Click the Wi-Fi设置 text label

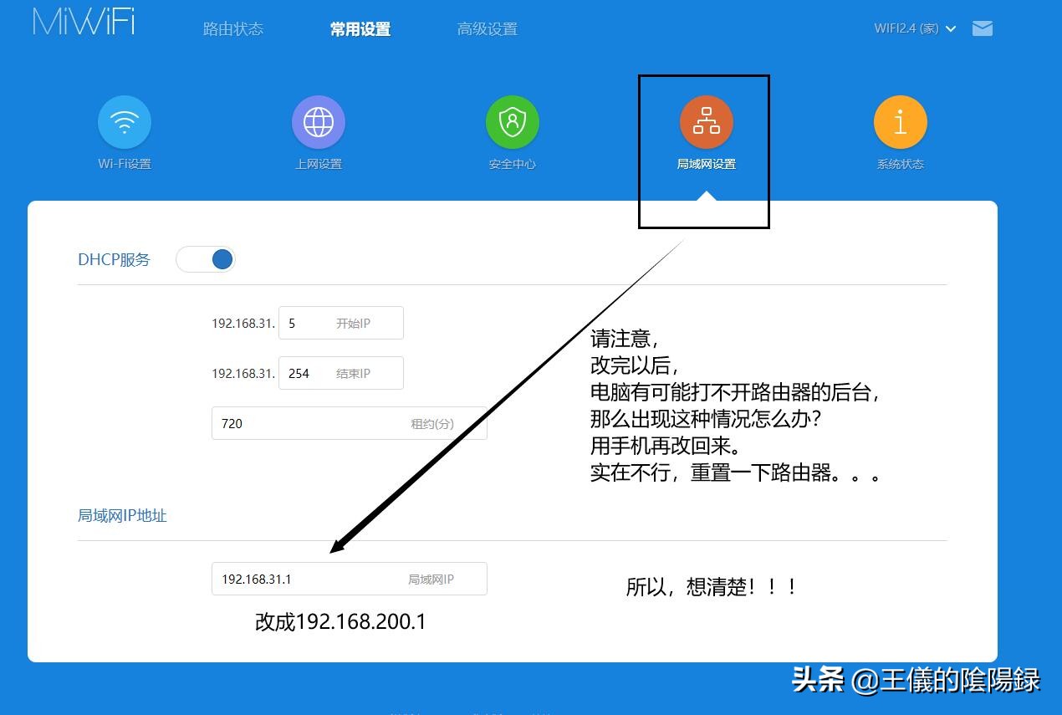coord(124,164)
